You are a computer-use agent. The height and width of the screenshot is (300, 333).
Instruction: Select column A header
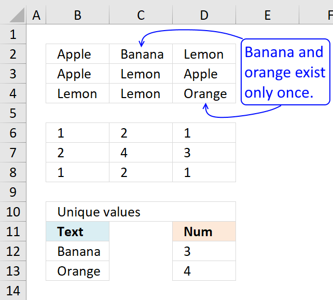coord(36,15)
